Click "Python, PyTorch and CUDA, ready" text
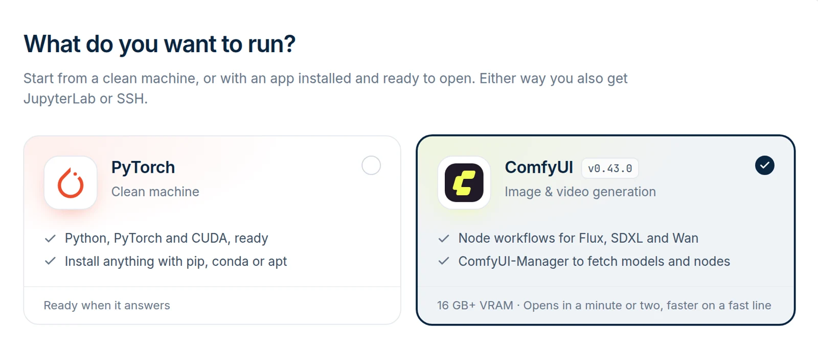818x348 pixels. point(167,238)
